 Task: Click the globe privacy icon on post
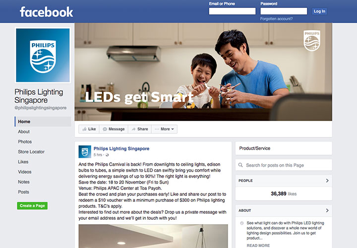tap(107, 155)
